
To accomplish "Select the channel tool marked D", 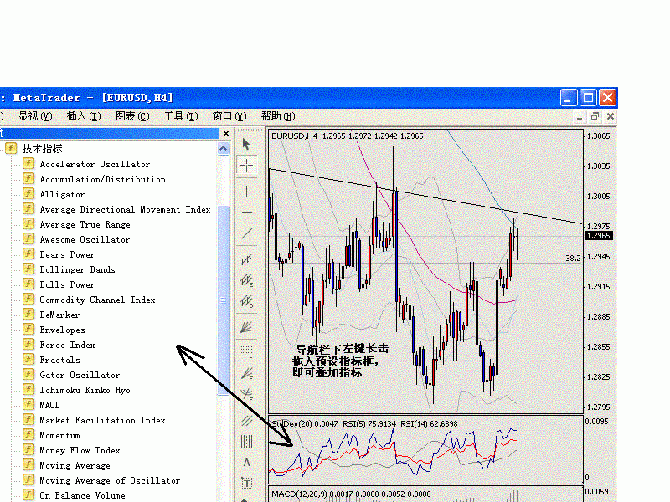I will 246,301.
